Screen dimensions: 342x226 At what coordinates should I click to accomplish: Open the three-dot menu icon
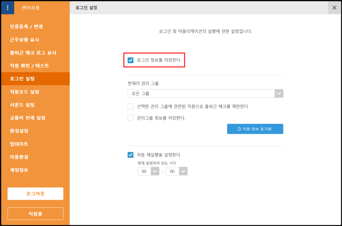[x=8, y=8]
